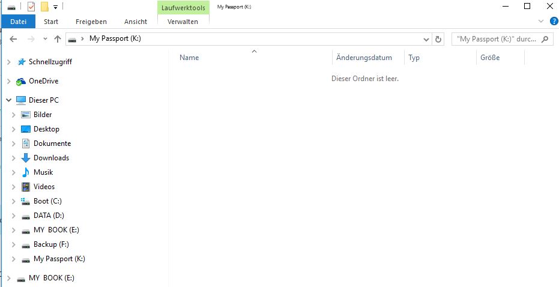
Task: Select OneDrive in the navigation pane
Action: [x=43, y=81]
